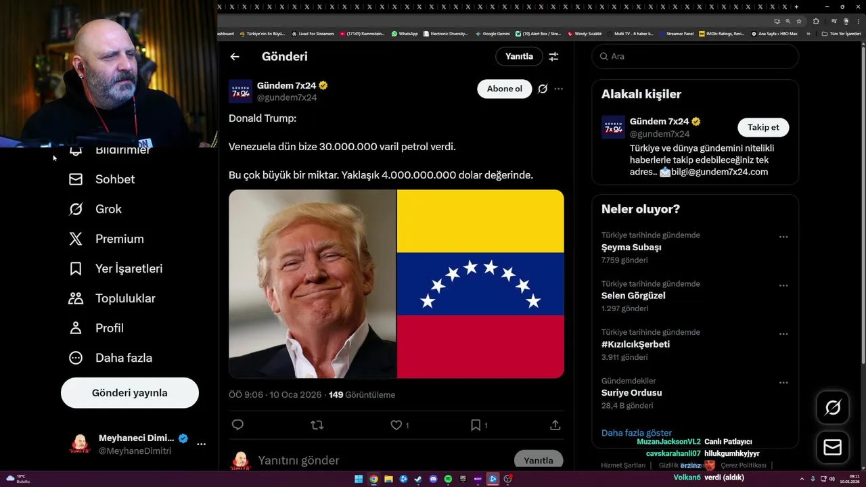Click the Daha fazla göster link

637,433
